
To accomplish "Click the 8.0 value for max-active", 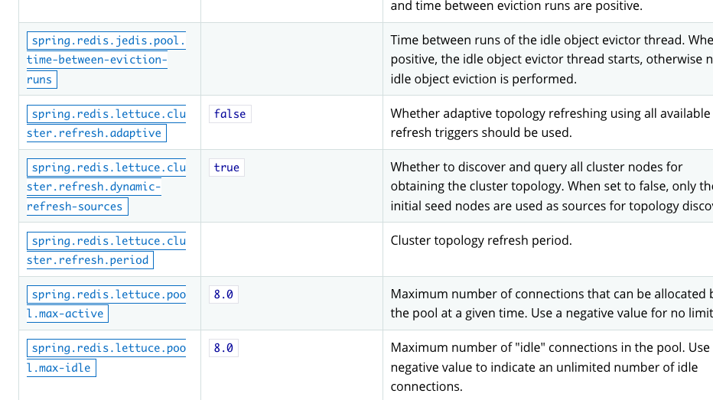I will (x=223, y=294).
